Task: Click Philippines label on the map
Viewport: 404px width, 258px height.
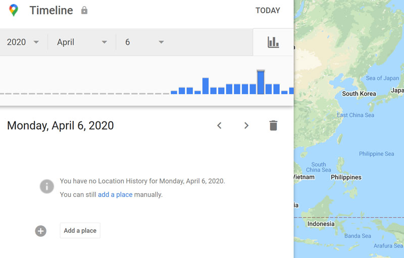Action: (346, 178)
